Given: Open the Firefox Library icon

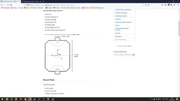Looking at the screenshot, I should pos(162,5).
